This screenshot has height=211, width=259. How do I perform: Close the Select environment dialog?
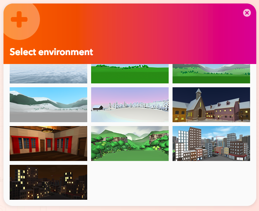[x=247, y=13]
